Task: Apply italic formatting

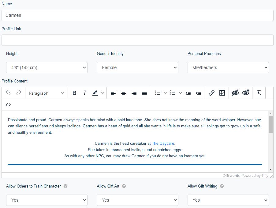Action: pyautogui.click(x=85, y=93)
